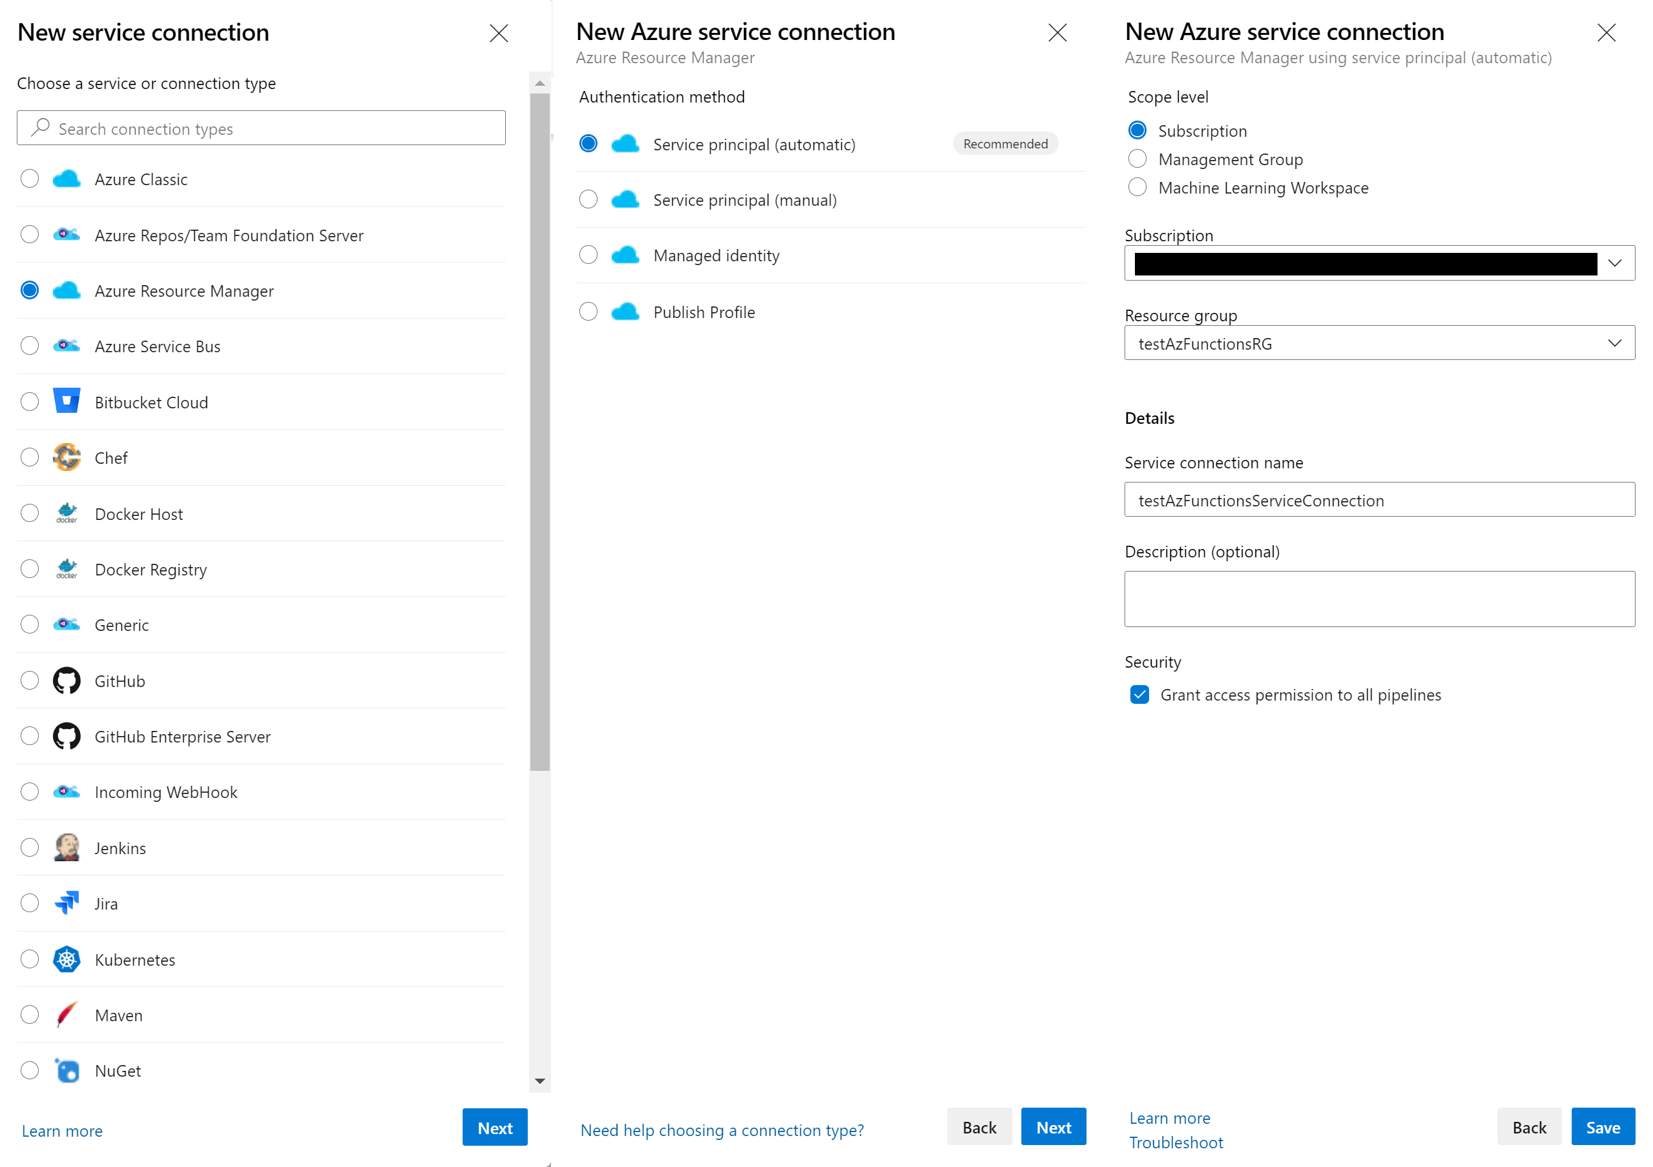Choose Machine Learning Workspace scope level
This screenshot has height=1167, width=1653.
(x=1137, y=187)
